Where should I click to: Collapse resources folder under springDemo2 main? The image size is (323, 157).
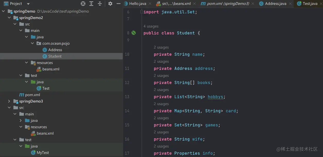click(x=27, y=63)
